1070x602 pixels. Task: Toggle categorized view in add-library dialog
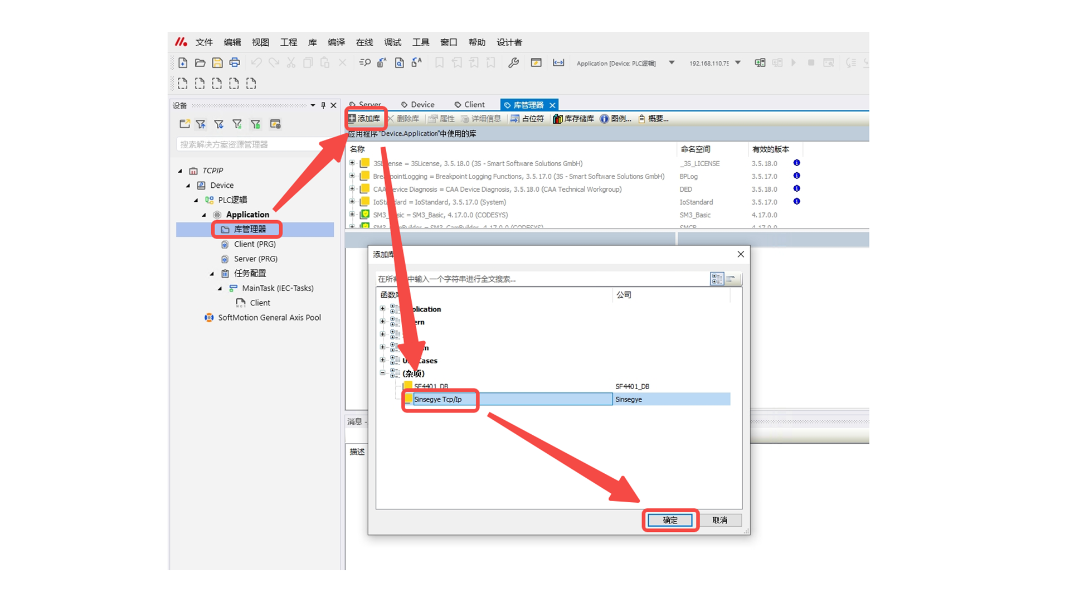tap(717, 279)
